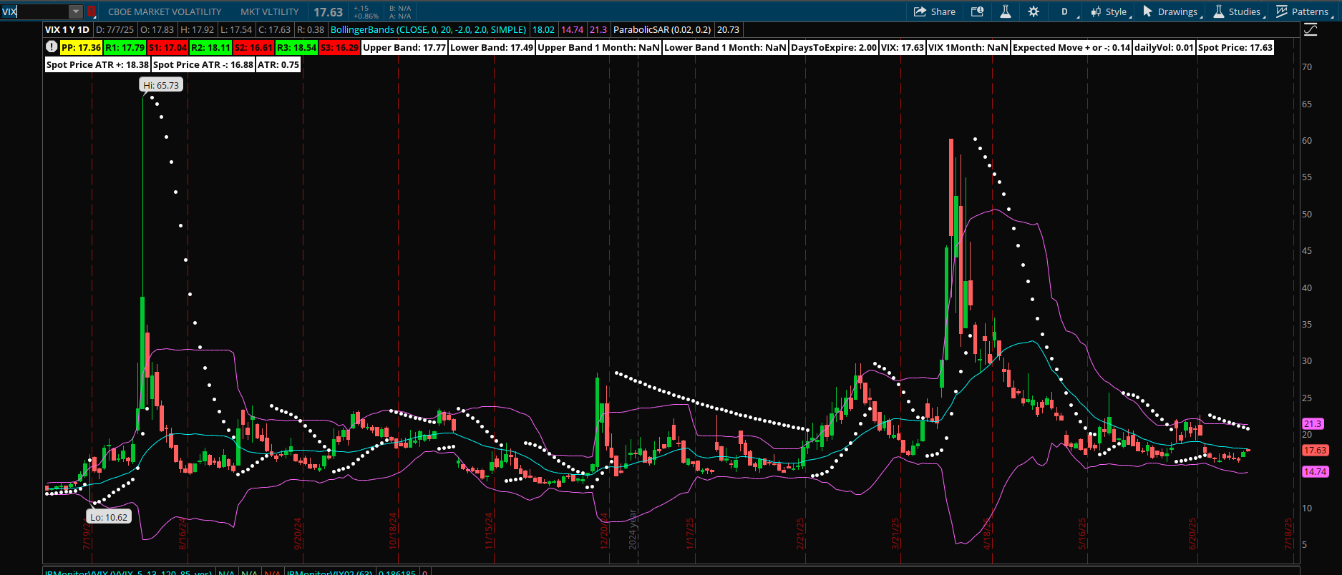Open the Studies menu
The image size is (1342, 575).
pos(1238,11)
